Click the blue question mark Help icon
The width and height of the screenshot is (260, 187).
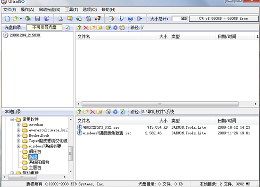point(130,18)
